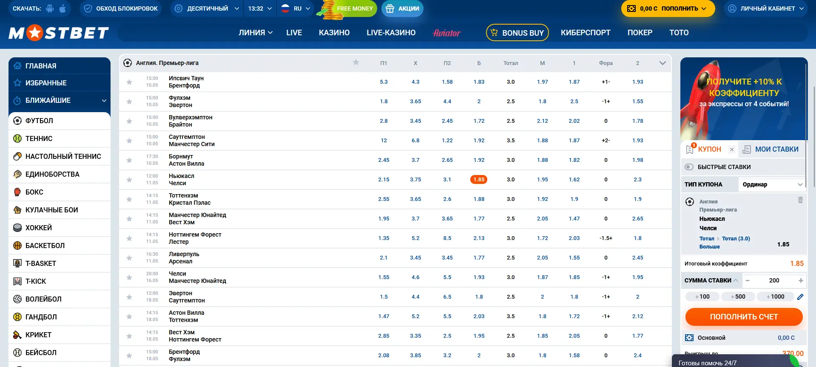This screenshot has width=816, height=367.
Task: Open the Tennis sport section
Action: (60, 138)
